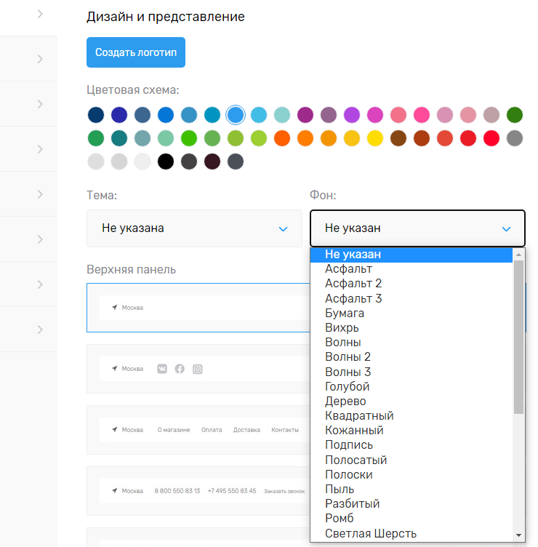538x547 pixels.
Task: Select Подпись background option
Action: coord(411,445)
